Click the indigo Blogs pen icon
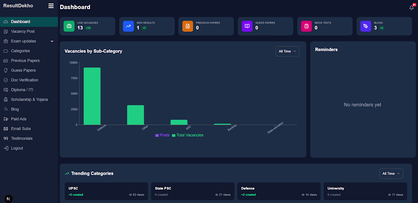 click(366, 26)
